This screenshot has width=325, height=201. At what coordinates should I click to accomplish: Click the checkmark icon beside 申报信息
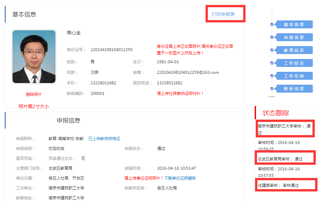pyautogui.click(x=272, y=37)
